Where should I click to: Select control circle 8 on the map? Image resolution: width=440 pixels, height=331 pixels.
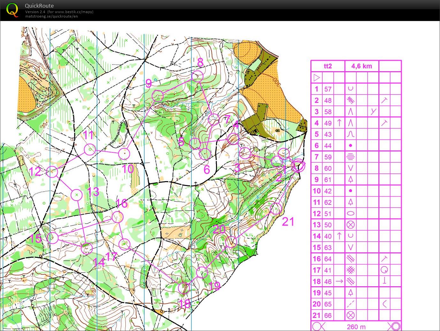198,76
